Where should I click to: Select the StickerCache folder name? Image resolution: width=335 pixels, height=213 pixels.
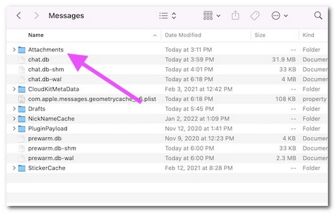(47, 168)
